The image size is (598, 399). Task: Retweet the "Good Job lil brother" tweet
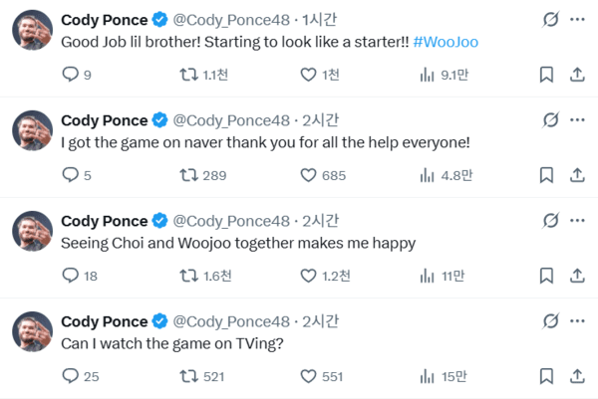(x=186, y=75)
